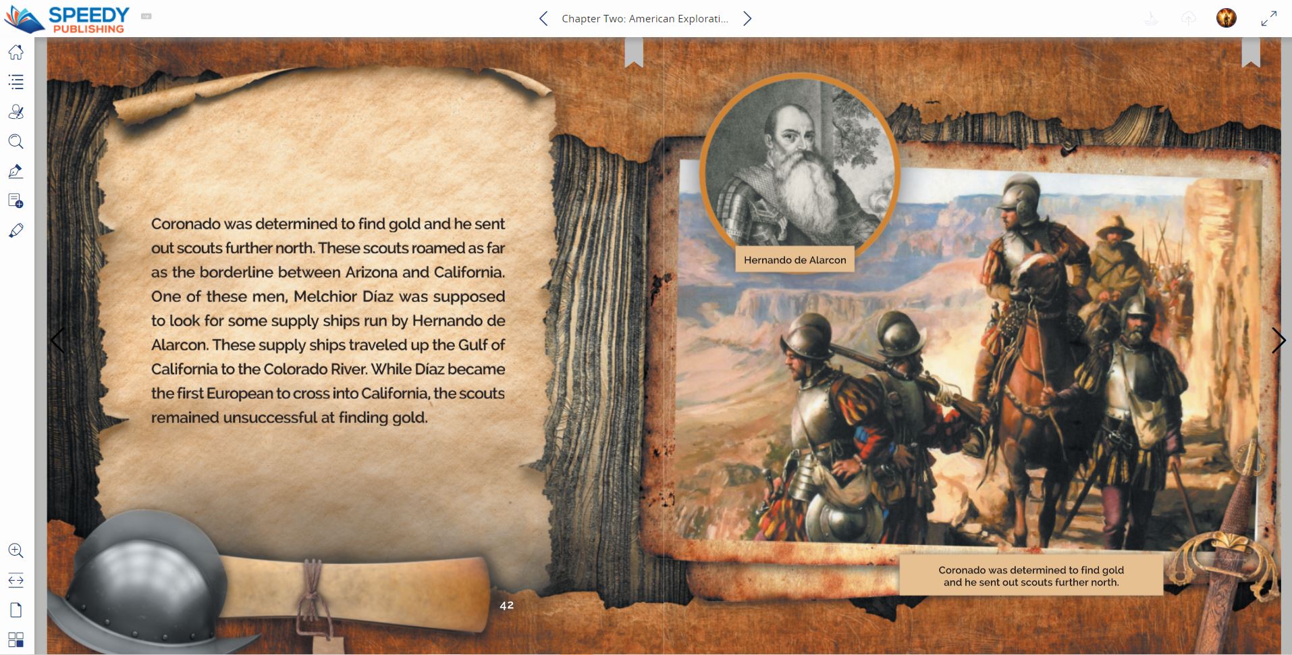Click the faded stack icon beside cloud
The height and width of the screenshot is (655, 1292).
tap(1151, 18)
